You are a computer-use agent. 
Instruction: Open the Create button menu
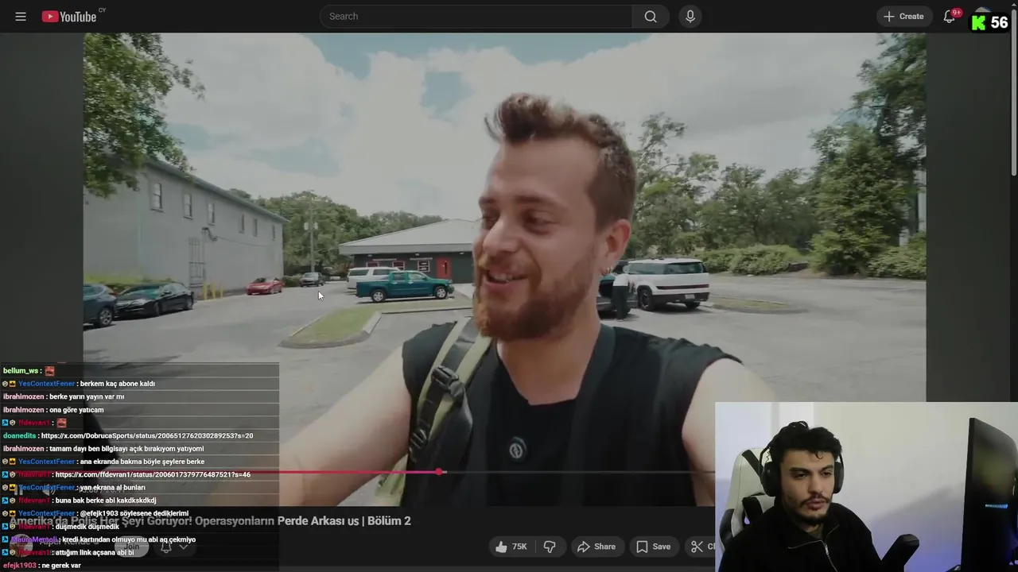(904, 17)
